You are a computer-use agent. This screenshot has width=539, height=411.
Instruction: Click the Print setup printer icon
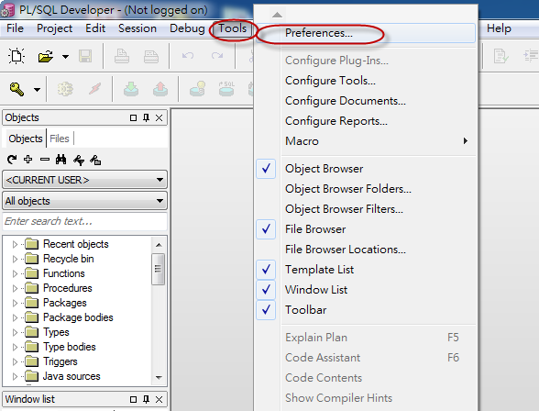click(151, 56)
